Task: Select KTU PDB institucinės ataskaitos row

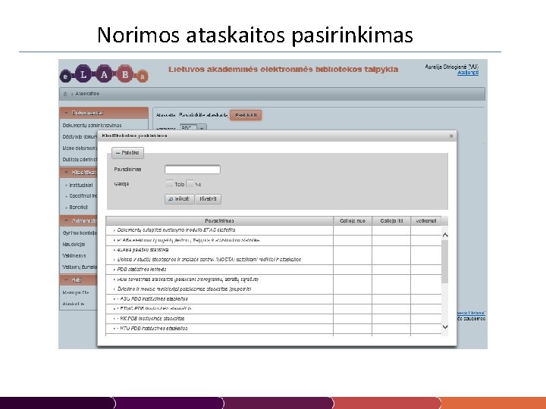Action: [274, 328]
